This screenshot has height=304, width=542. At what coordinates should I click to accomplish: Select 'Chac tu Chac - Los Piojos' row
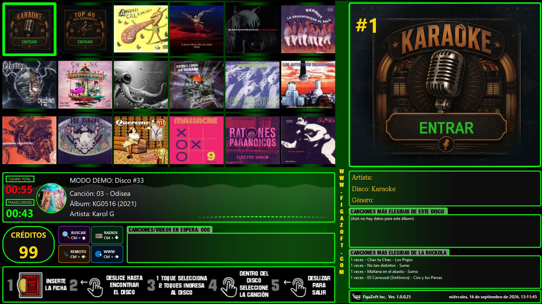[381, 260]
